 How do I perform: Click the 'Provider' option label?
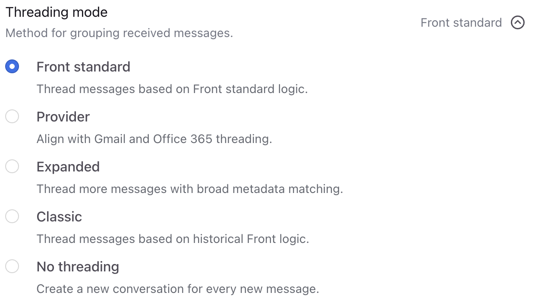click(63, 117)
